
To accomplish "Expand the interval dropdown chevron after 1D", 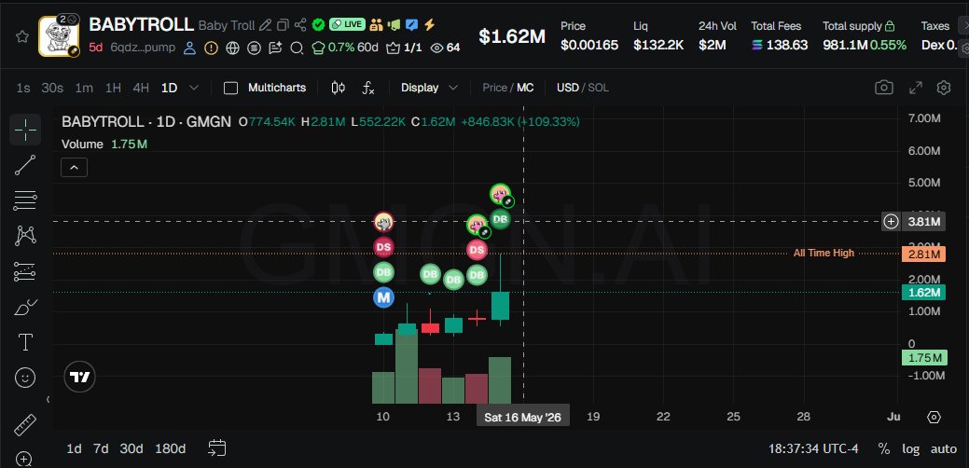I will tap(193, 88).
